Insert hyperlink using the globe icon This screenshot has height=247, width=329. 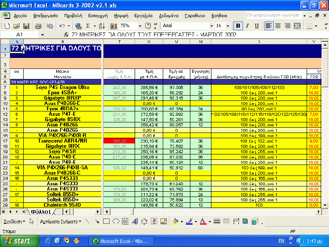pos(79,26)
